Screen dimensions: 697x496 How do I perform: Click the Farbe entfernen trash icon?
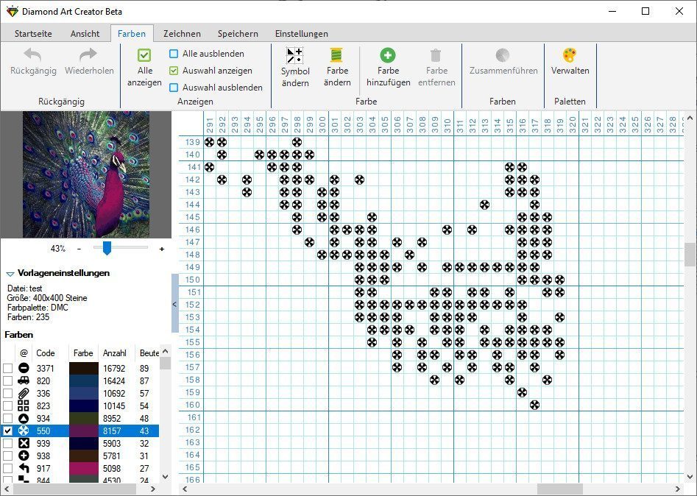coord(436,55)
